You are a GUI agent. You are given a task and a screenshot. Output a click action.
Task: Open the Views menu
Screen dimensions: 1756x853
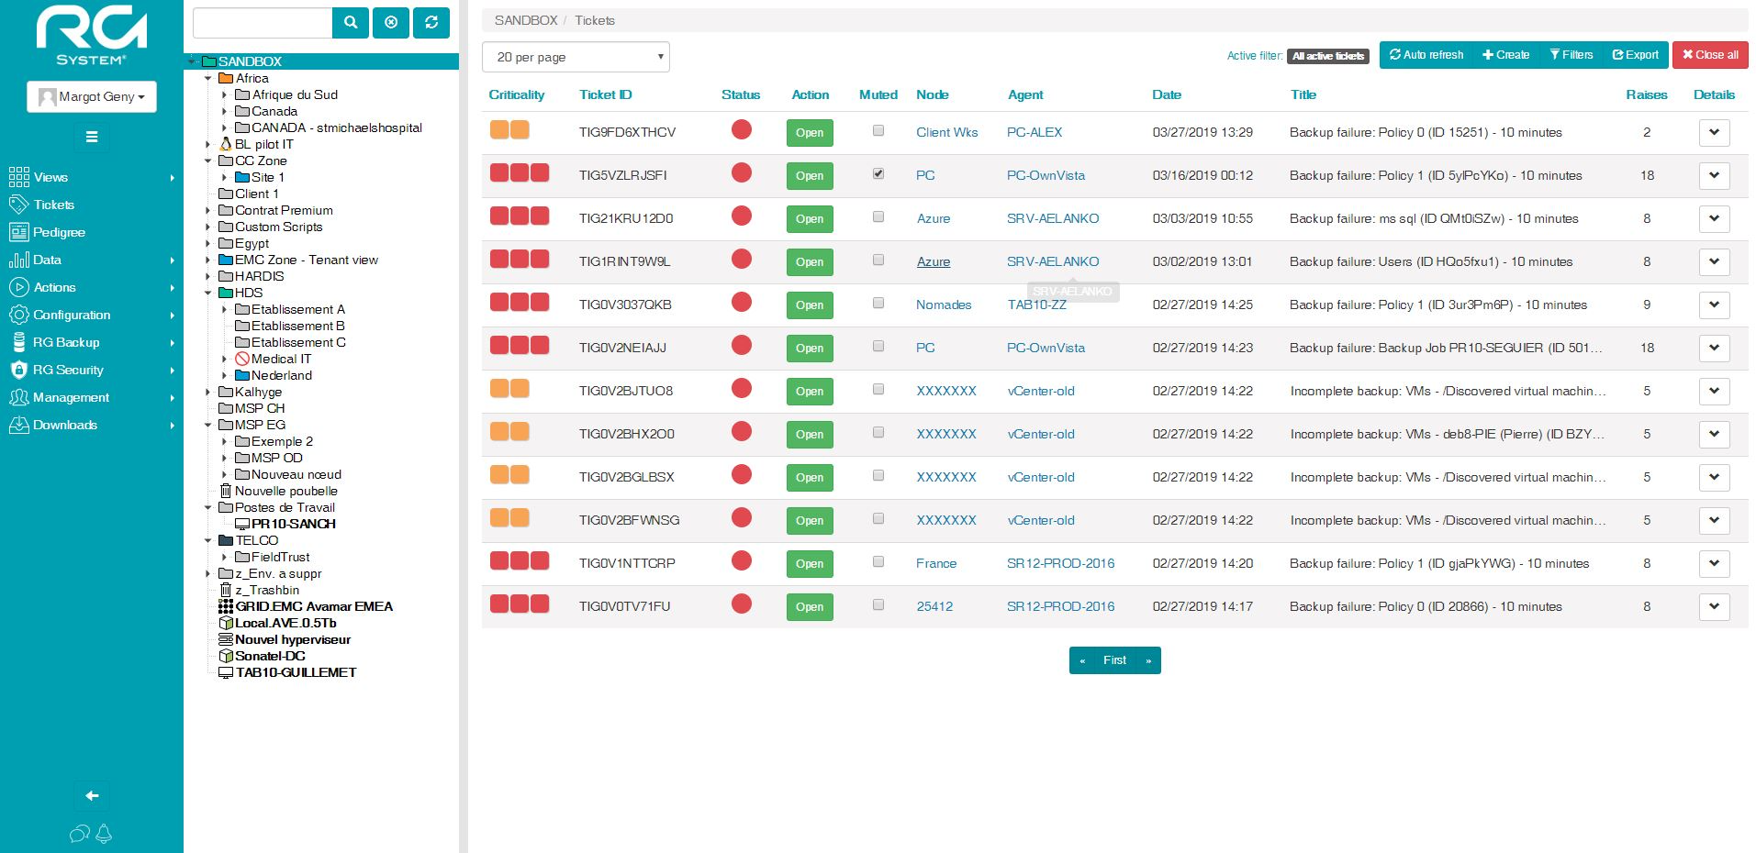(92, 177)
